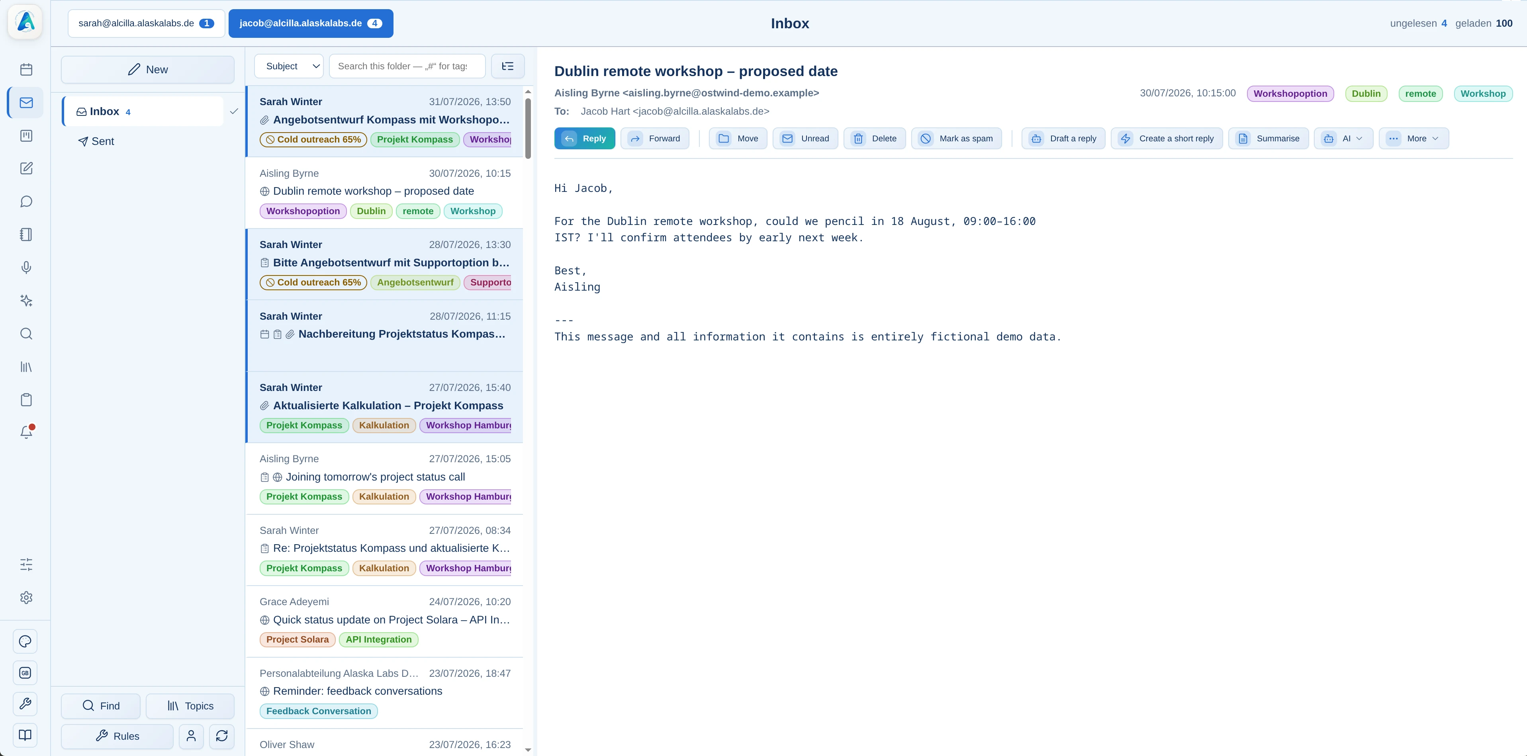Open Angebotsentwurf Kompass mit Workshopoption email
The height and width of the screenshot is (756, 1527).
click(x=385, y=121)
